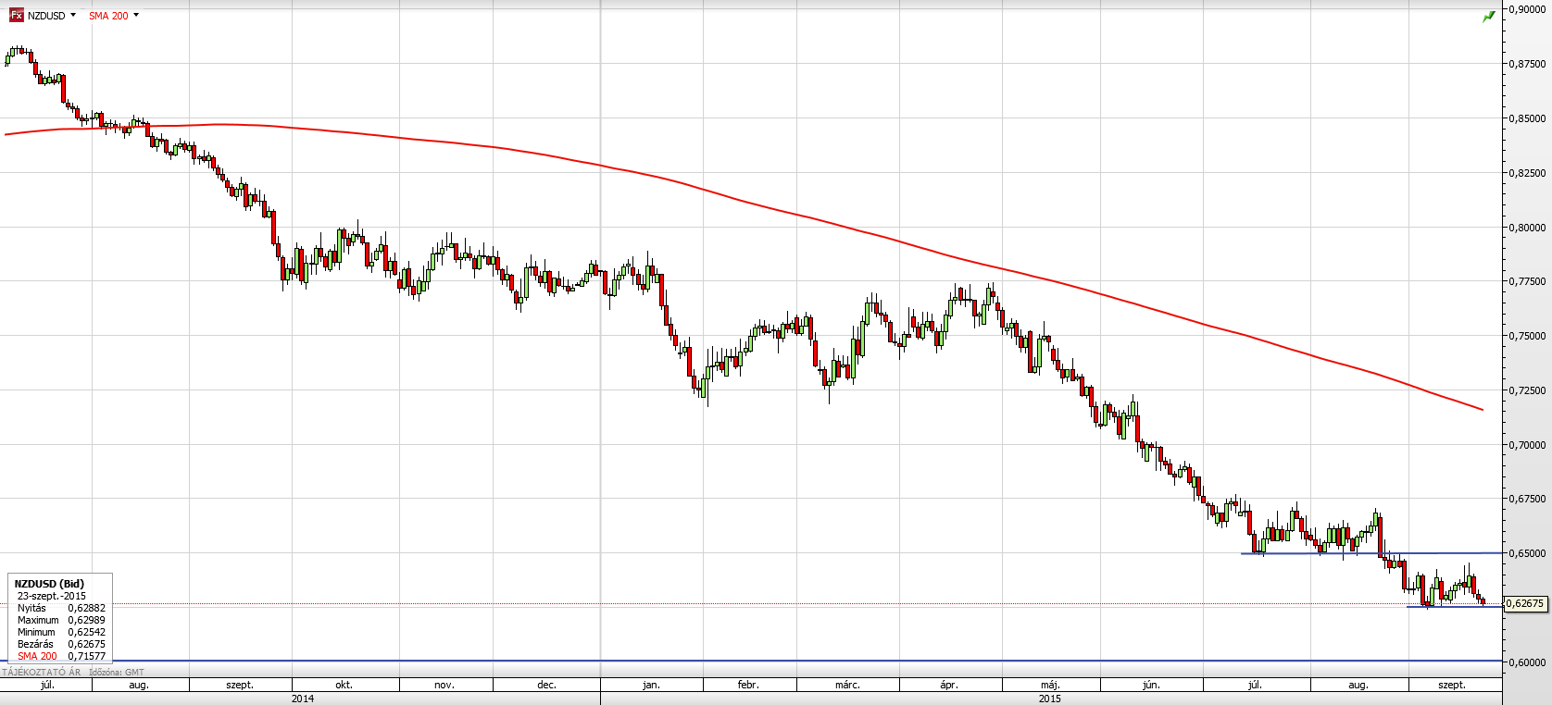Click the Nyitás value 0,62882
The image size is (1552, 705).
click(86, 608)
